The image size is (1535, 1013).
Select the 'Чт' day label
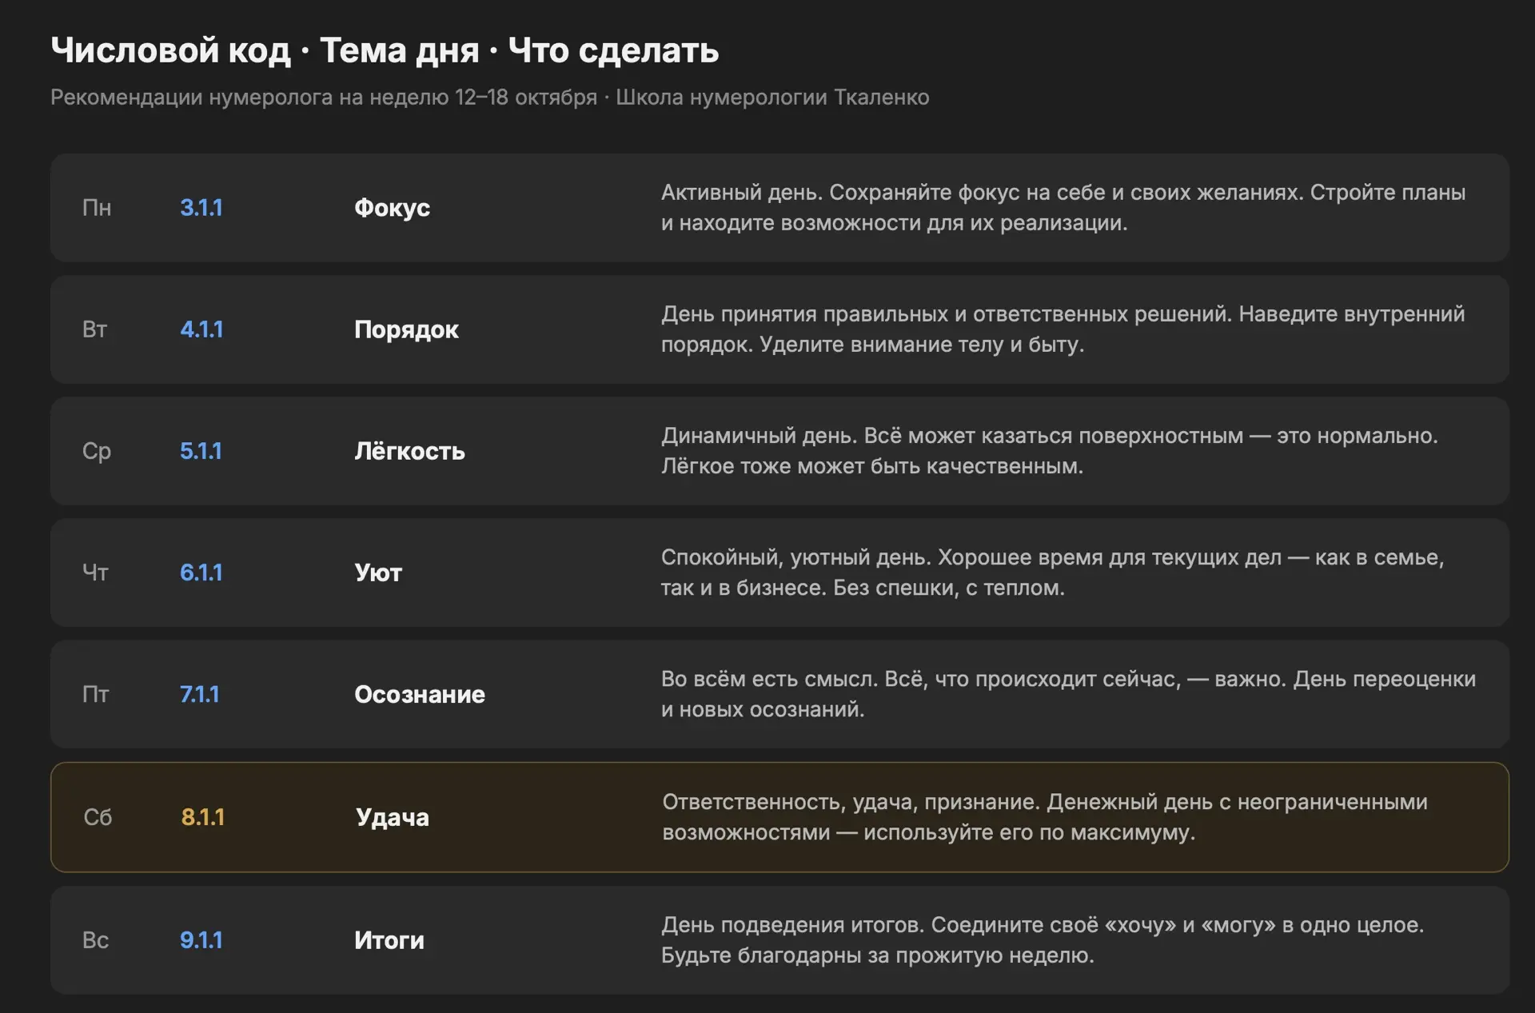pos(95,572)
